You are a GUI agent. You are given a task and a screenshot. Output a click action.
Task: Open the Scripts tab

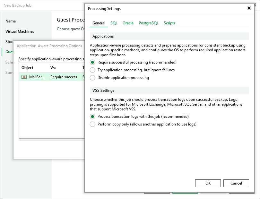click(x=169, y=23)
